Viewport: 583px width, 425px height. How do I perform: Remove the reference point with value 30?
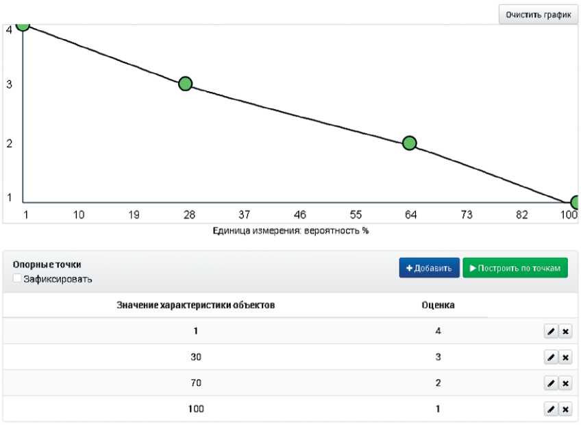[x=565, y=357]
